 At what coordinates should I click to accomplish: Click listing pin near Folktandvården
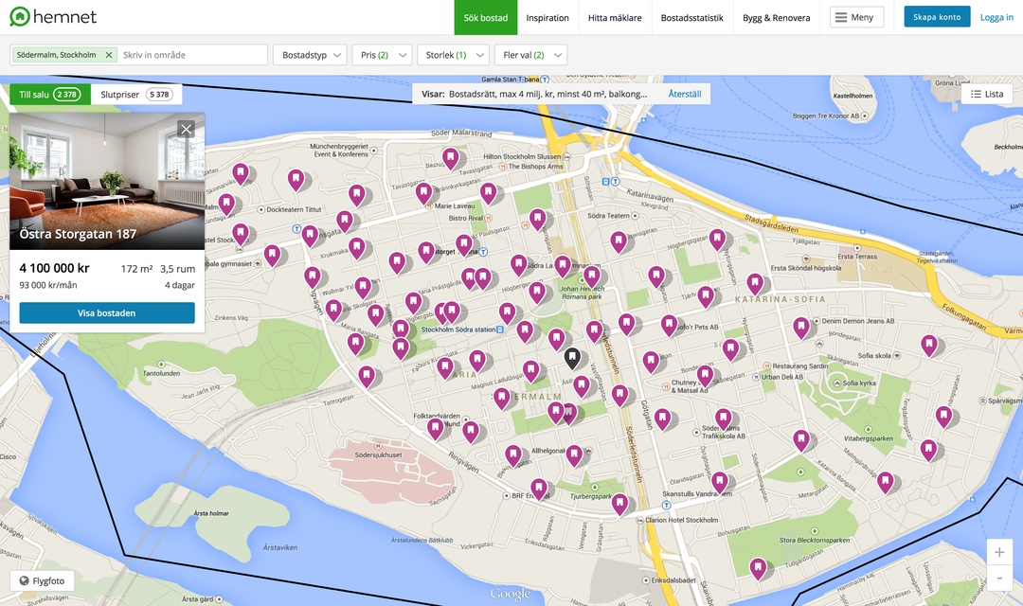pos(435,428)
